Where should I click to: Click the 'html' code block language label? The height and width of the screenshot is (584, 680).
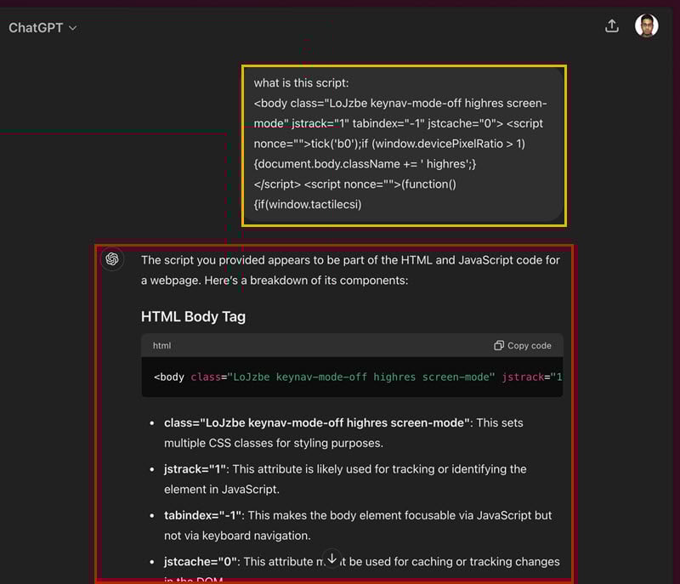161,345
